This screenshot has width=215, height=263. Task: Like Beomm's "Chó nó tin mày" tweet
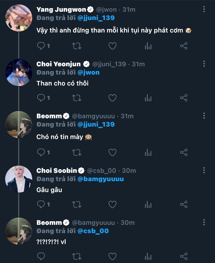pos(112,153)
